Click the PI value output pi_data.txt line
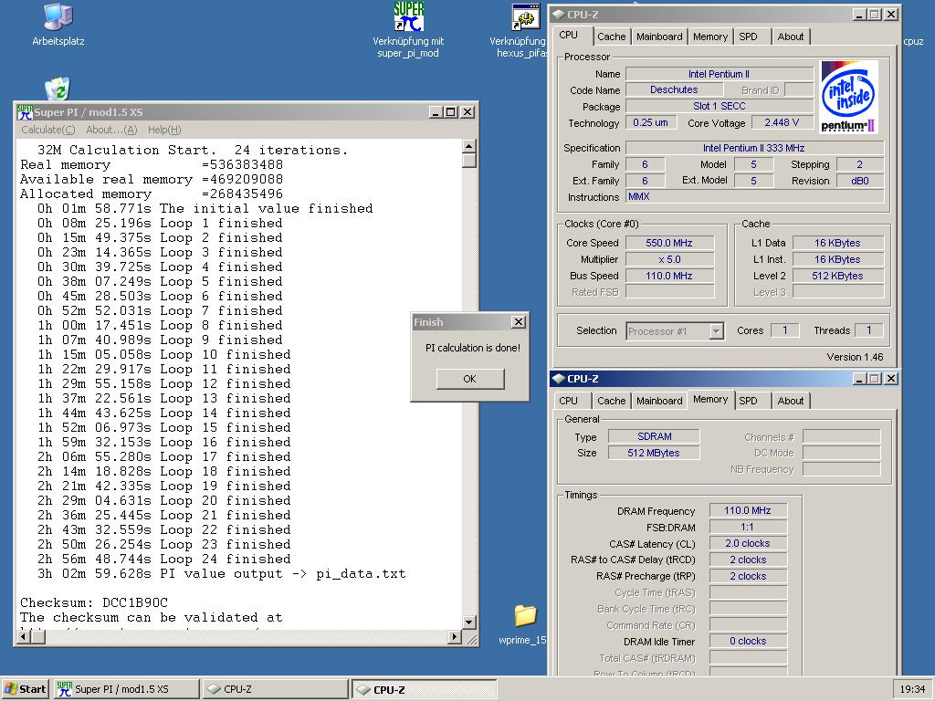The width and height of the screenshot is (935, 701). coord(221,573)
